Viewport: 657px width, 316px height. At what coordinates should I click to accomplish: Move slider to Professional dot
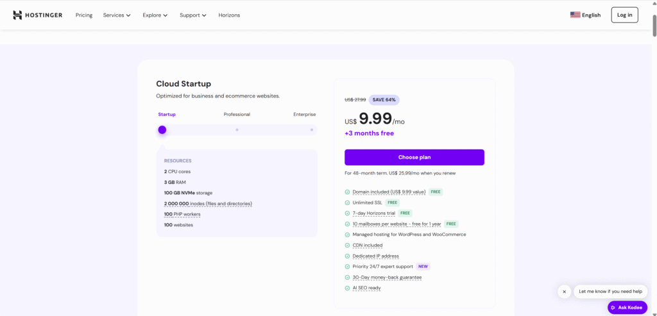(237, 129)
